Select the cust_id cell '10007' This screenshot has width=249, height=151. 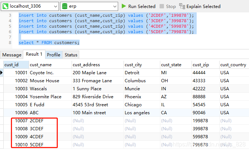coord(16,121)
